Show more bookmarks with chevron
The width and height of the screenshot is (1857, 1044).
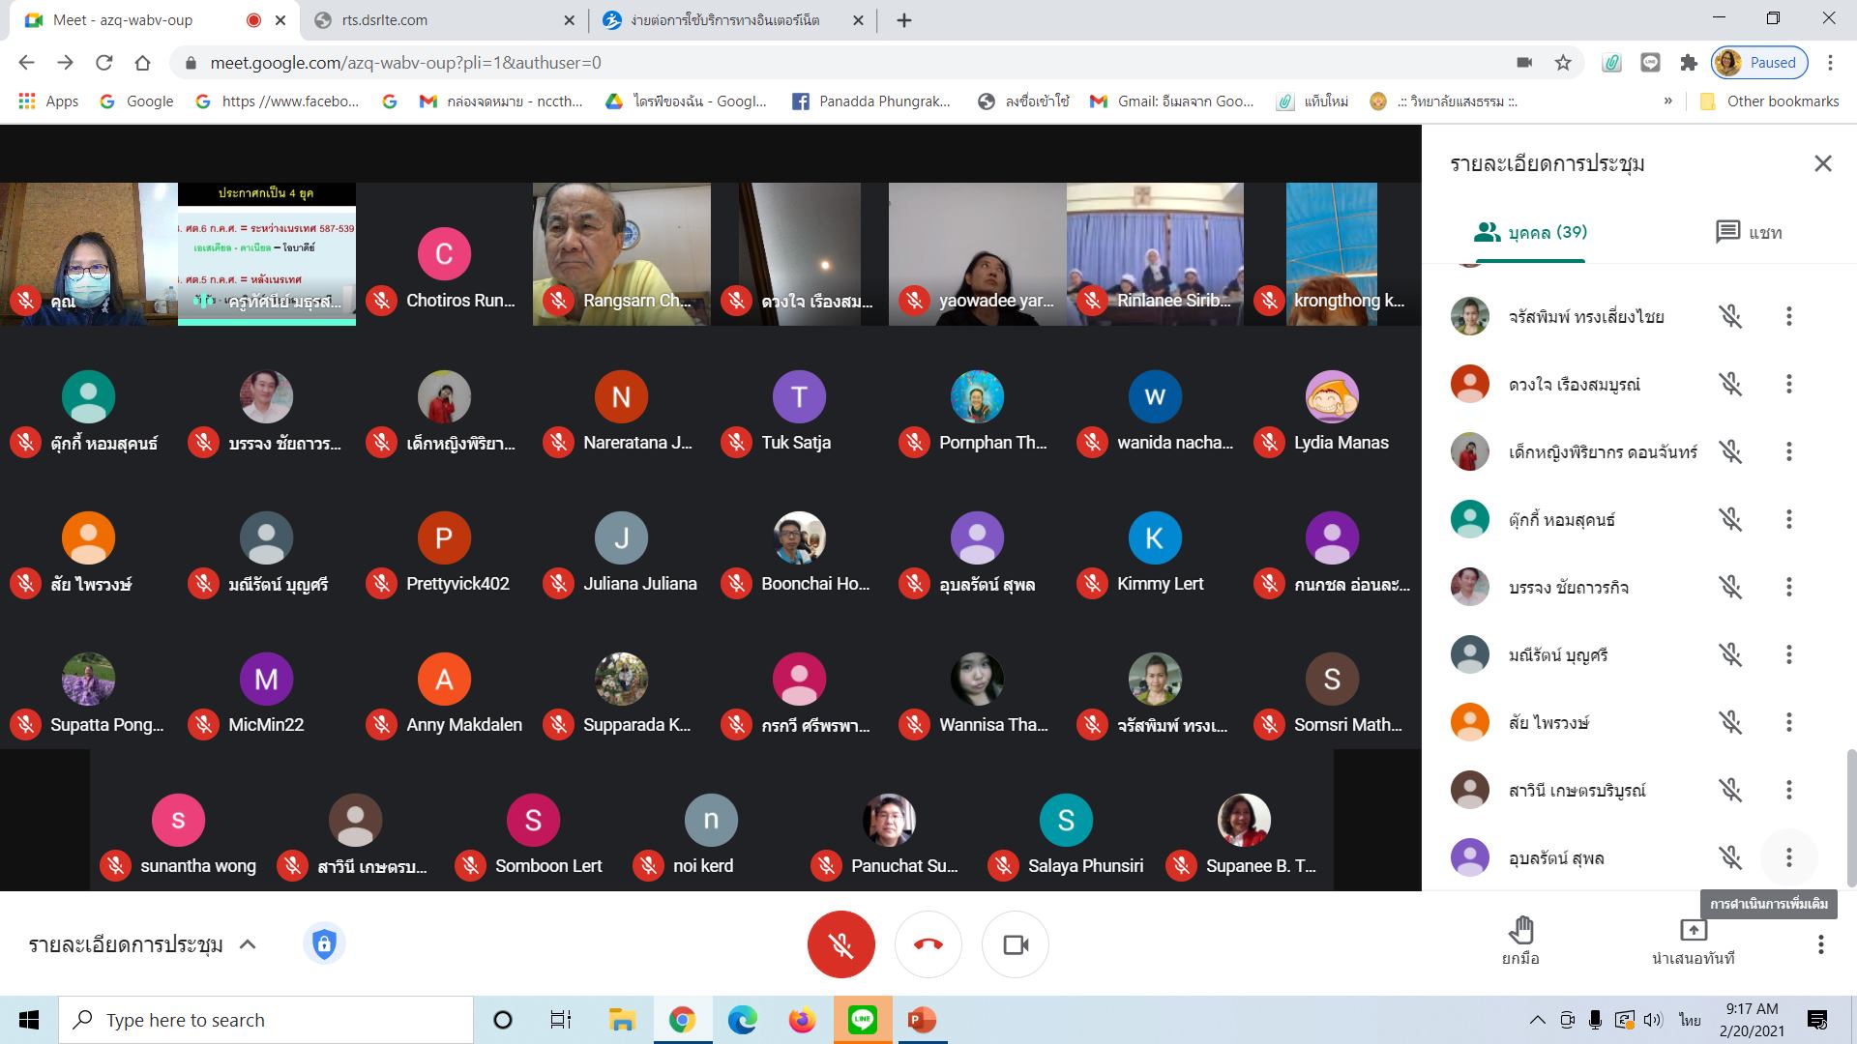pos(1668,101)
